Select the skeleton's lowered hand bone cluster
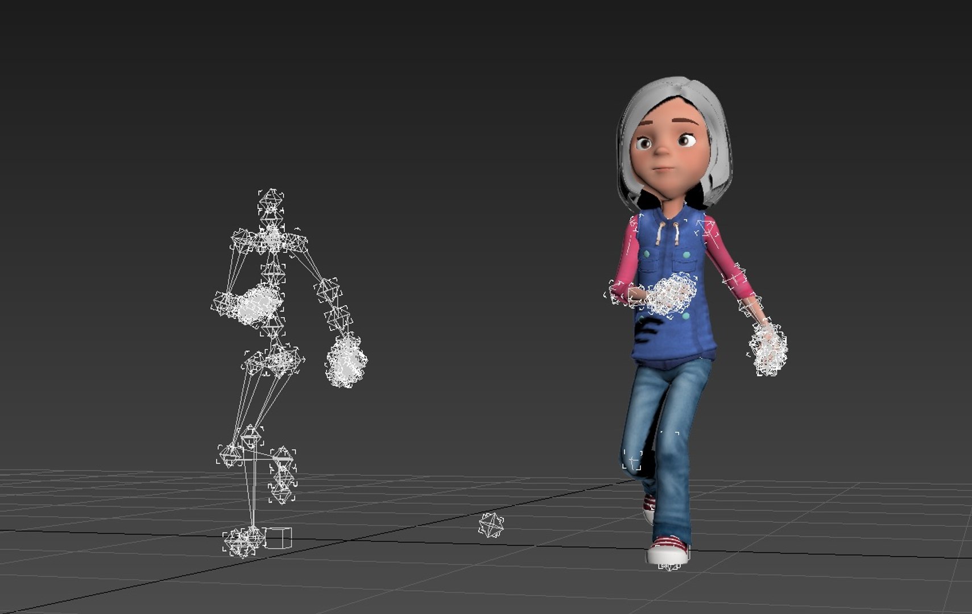This screenshot has width=972, height=614. (x=346, y=361)
